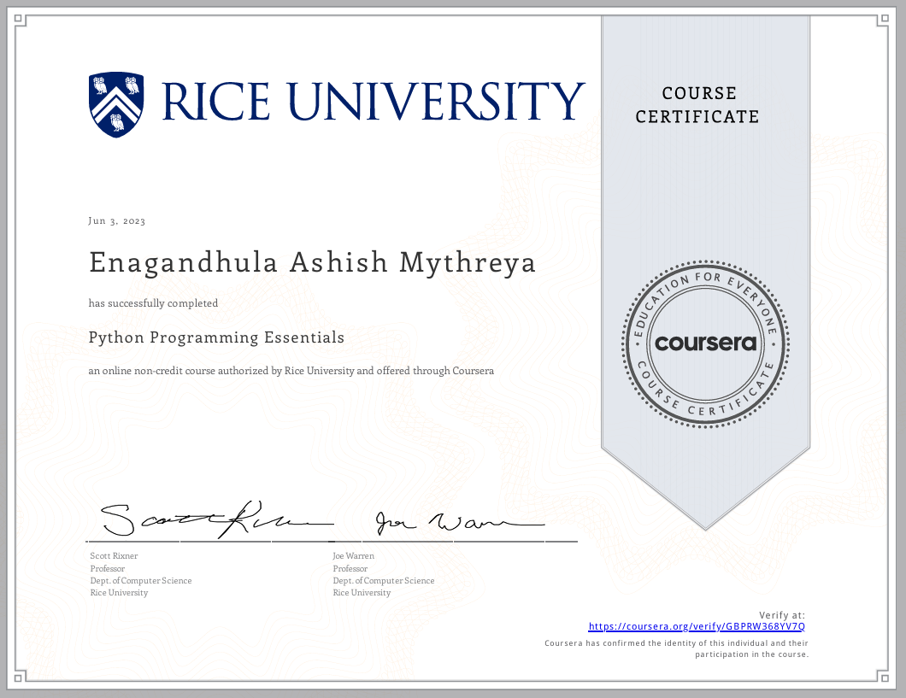
Task: Click the COURSE CERTIFICATE ribbon heading
Action: [697, 105]
